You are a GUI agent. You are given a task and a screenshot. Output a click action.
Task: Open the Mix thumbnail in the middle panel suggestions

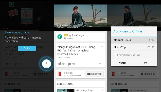pyautogui.click(x=66, y=90)
